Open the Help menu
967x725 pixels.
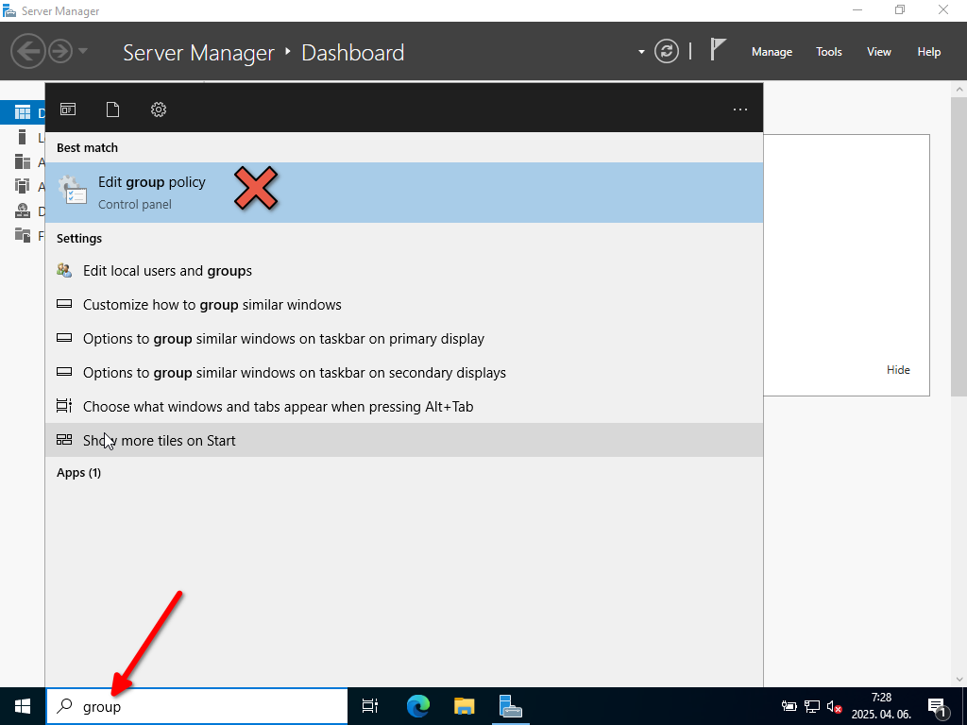pos(929,52)
